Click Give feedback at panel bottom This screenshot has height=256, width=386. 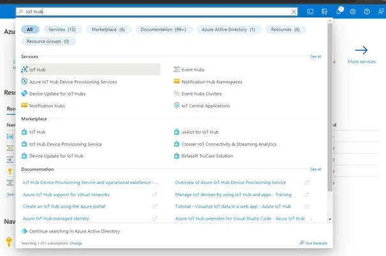tap(313, 243)
